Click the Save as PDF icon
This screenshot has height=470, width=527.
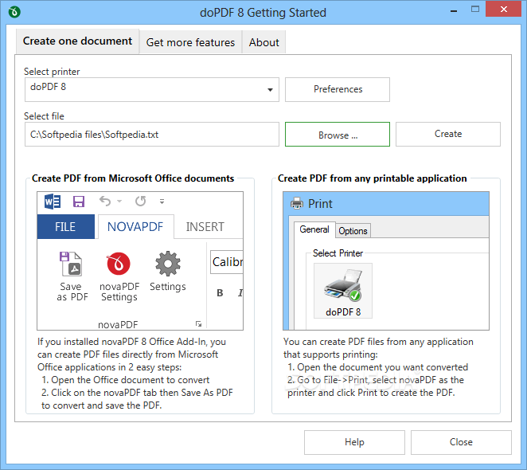point(71,264)
